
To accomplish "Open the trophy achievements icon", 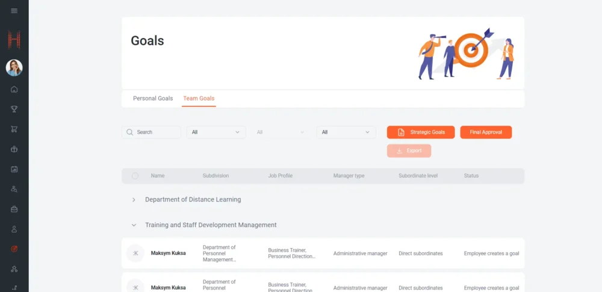I will [14, 109].
